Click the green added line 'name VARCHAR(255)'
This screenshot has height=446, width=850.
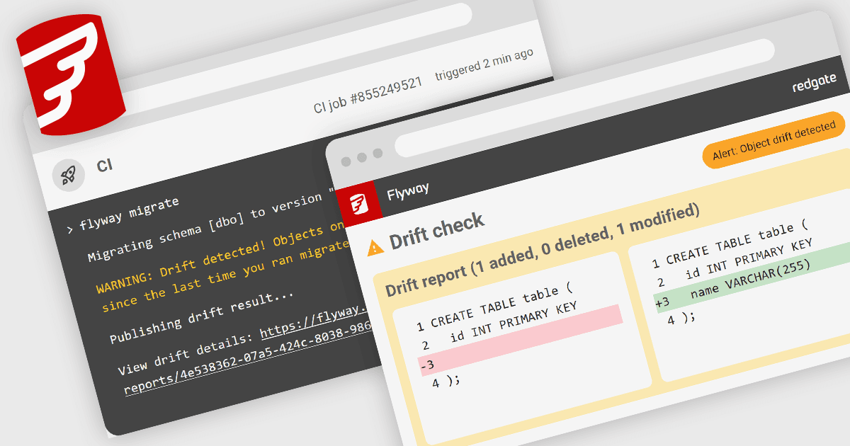tap(752, 278)
